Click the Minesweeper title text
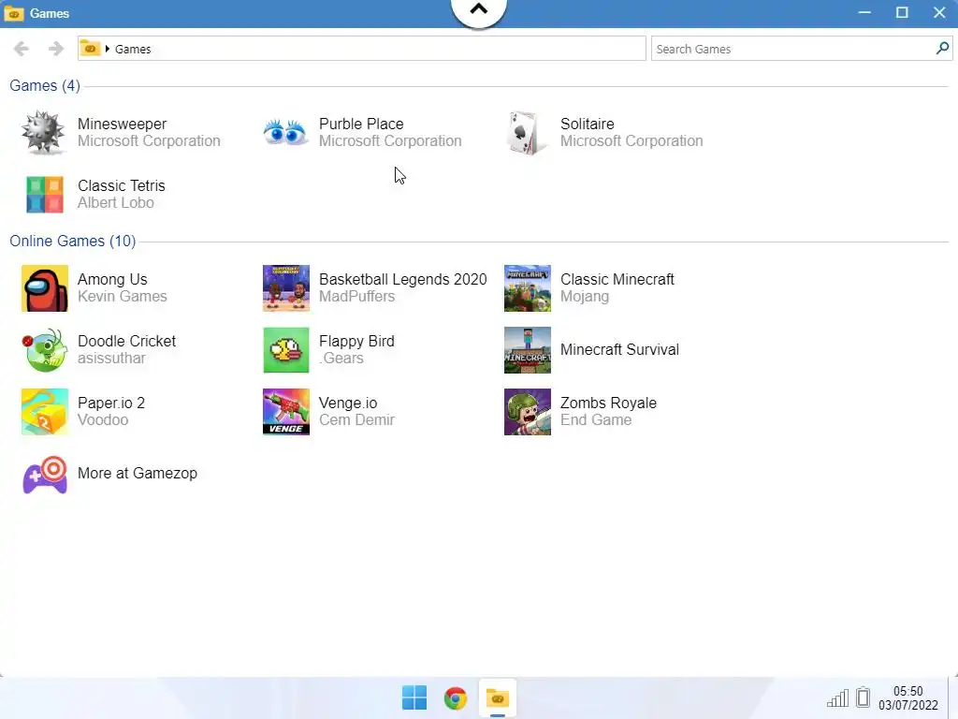This screenshot has width=958, height=719. [x=123, y=125]
